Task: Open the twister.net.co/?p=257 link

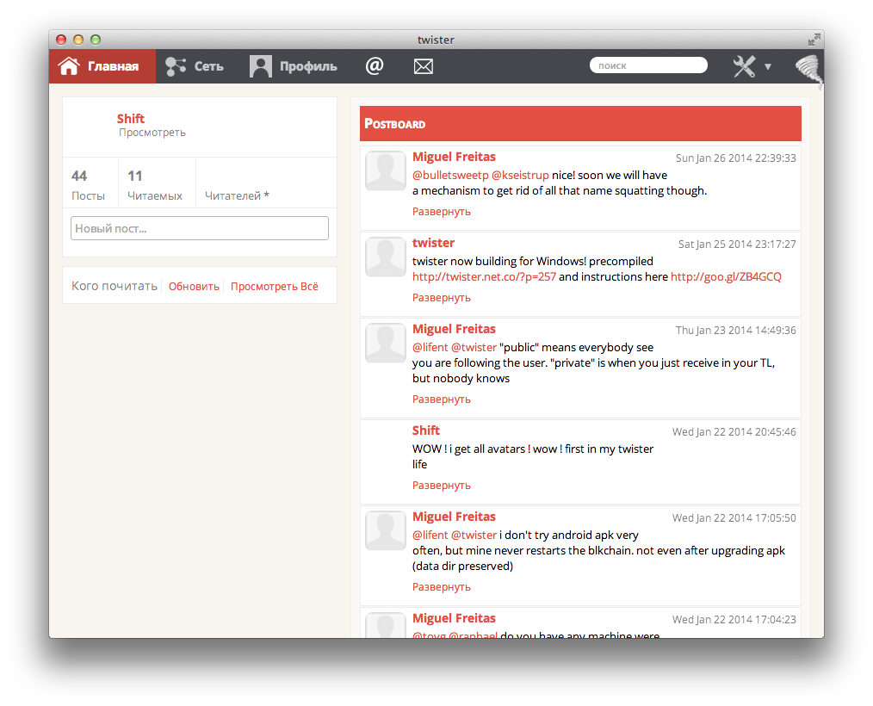Action: [x=484, y=276]
